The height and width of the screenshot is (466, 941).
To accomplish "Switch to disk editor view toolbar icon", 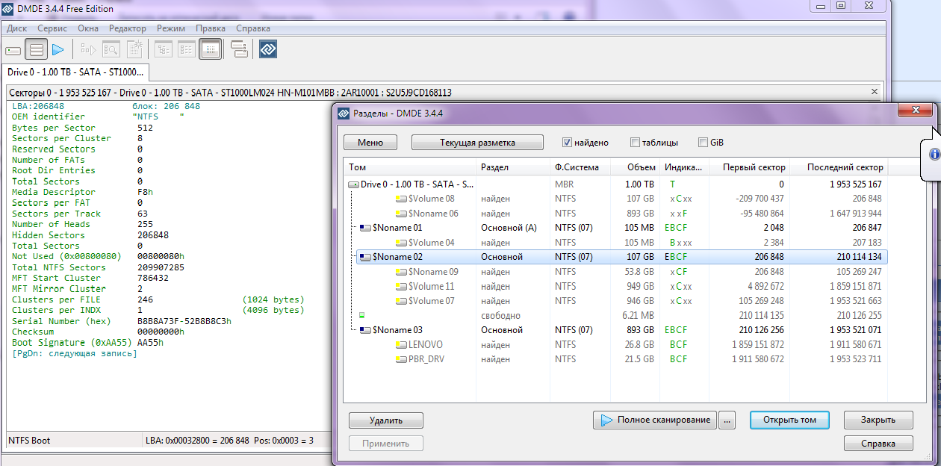I will coord(210,50).
